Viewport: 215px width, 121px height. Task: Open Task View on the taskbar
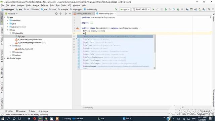point(20,119)
